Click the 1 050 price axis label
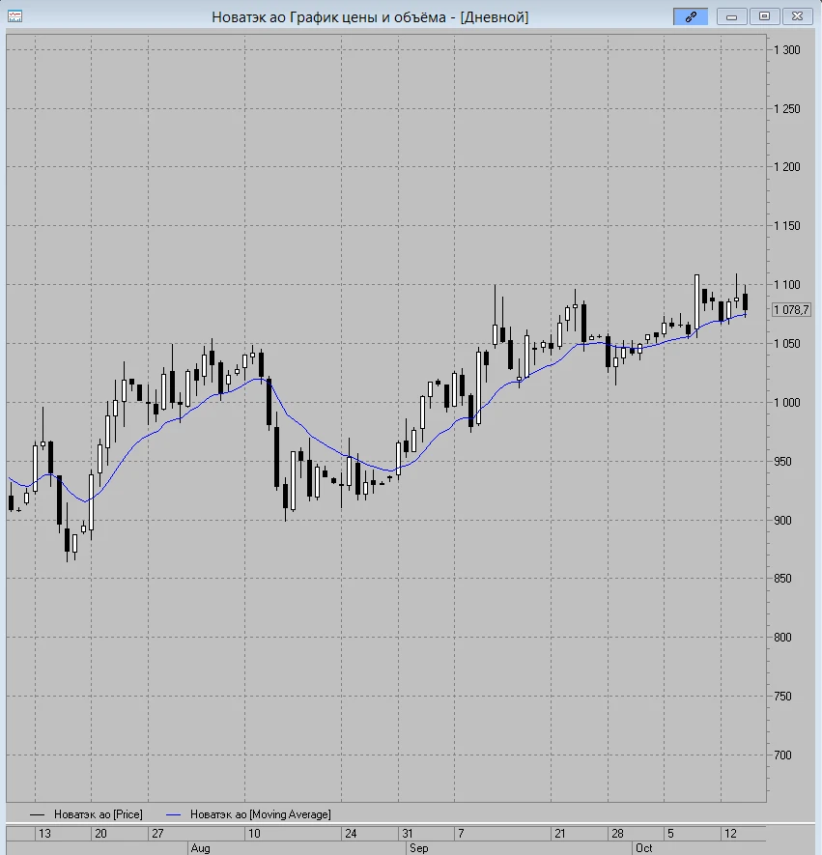 [787, 344]
